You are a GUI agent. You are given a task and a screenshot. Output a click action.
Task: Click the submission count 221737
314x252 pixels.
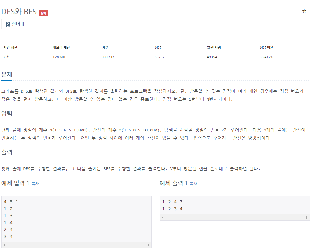click(x=108, y=57)
